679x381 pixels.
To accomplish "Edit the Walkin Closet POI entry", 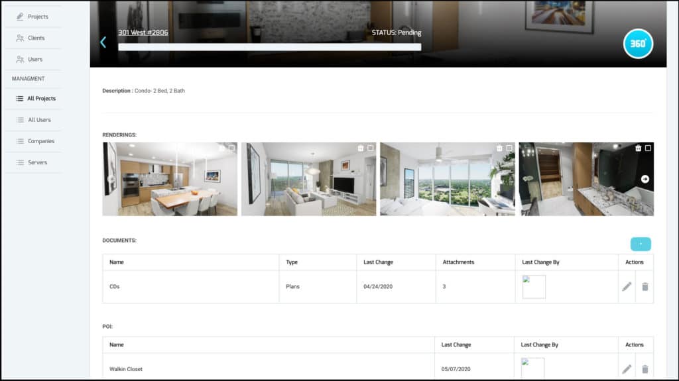I will pyautogui.click(x=627, y=369).
